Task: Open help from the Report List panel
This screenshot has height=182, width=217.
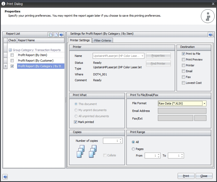Action: point(61,34)
